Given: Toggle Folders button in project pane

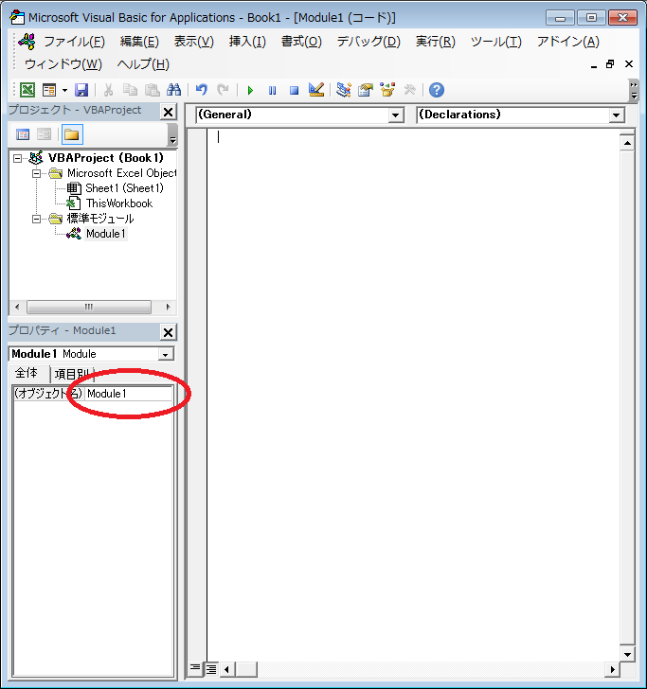Looking at the screenshot, I should [x=72, y=134].
